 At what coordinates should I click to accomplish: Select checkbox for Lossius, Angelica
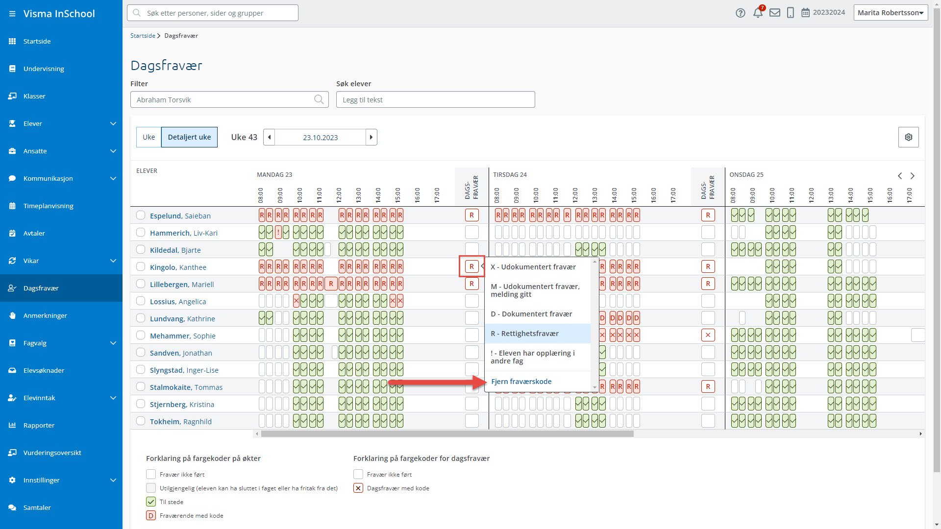(141, 301)
